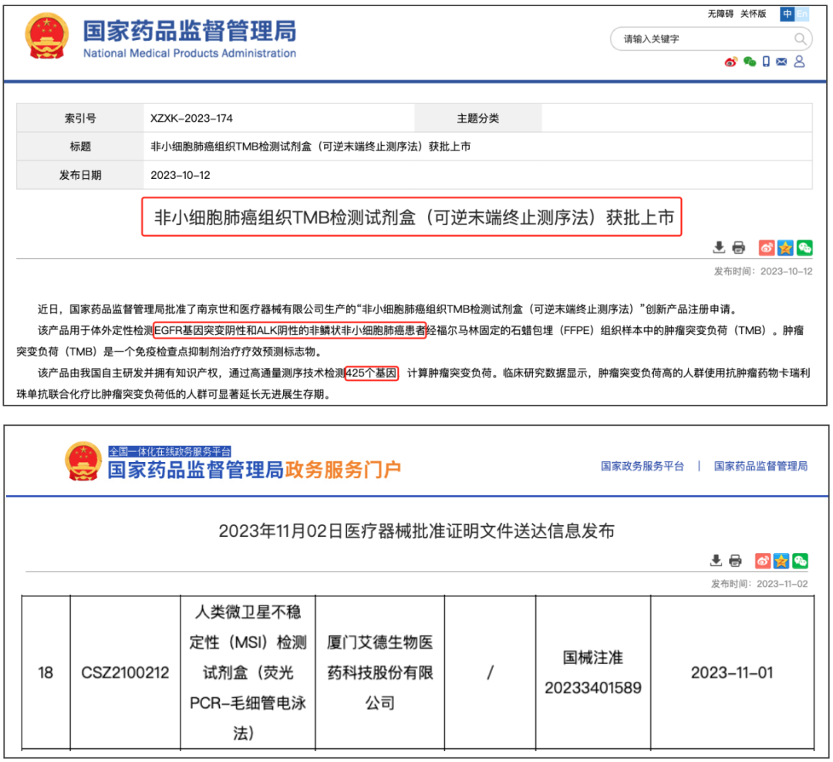Click the CSZ2100212 cell
Image resolution: width=833 pixels, height=762 pixels.
[125, 673]
